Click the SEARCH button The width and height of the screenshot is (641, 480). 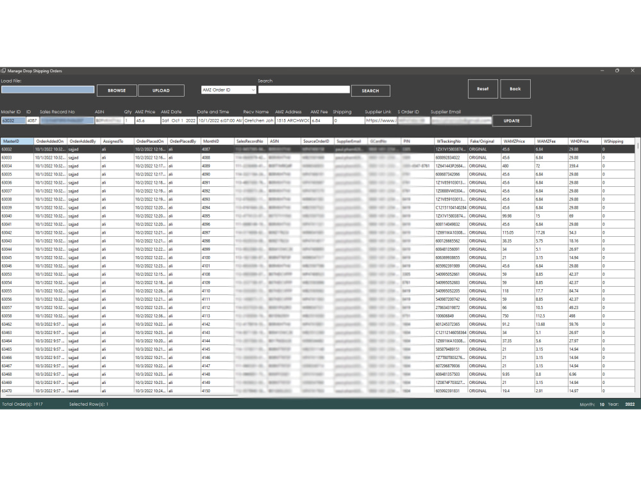point(370,91)
